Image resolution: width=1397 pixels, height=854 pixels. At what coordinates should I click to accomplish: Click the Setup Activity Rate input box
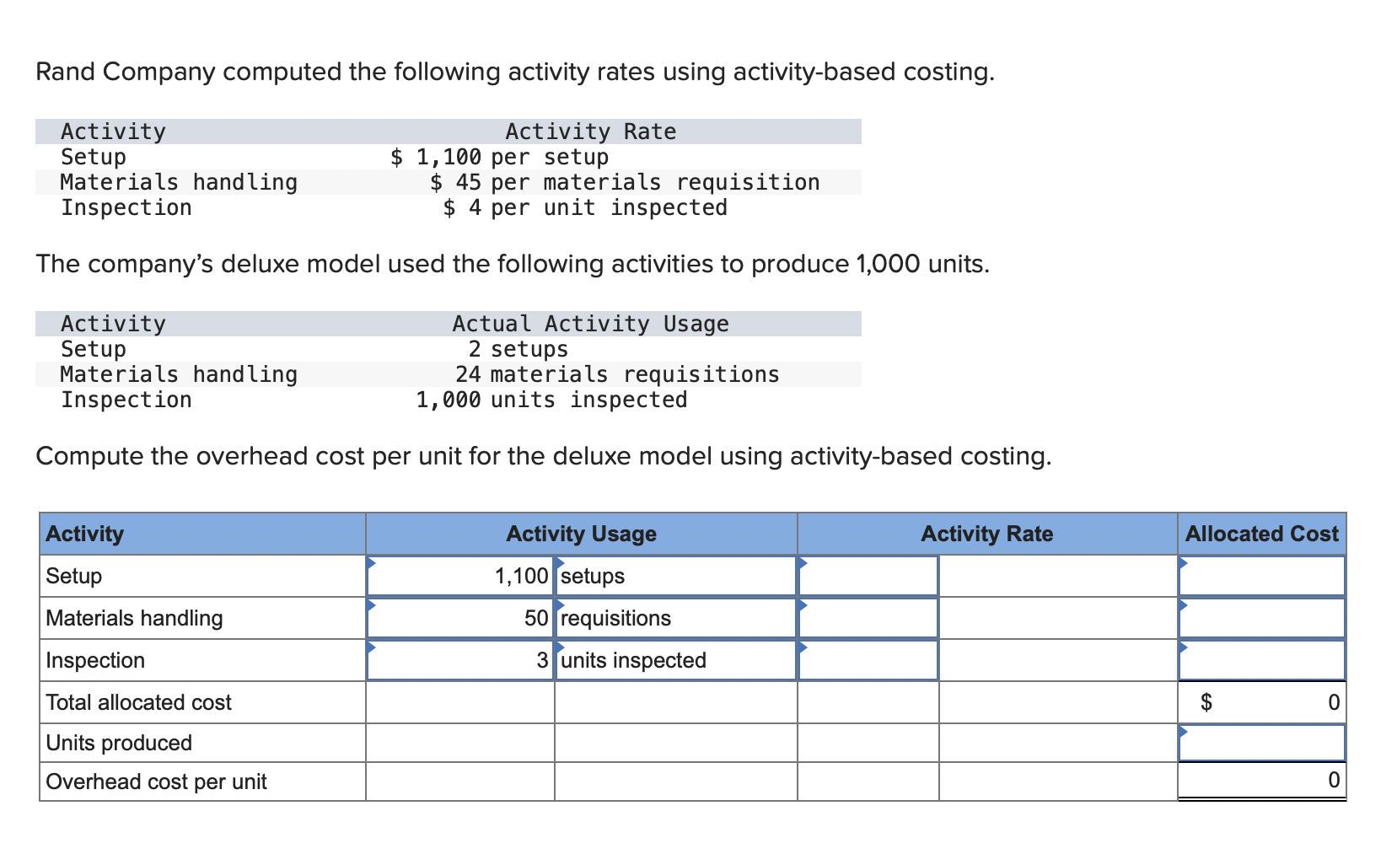(x=868, y=577)
